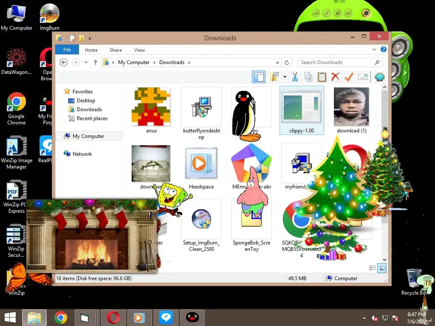
Task: Click the Cut scissors toolbar icon
Action: point(295,77)
